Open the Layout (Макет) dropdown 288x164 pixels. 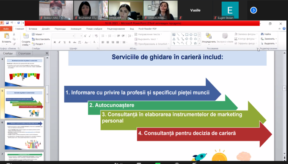click(x=38, y=34)
